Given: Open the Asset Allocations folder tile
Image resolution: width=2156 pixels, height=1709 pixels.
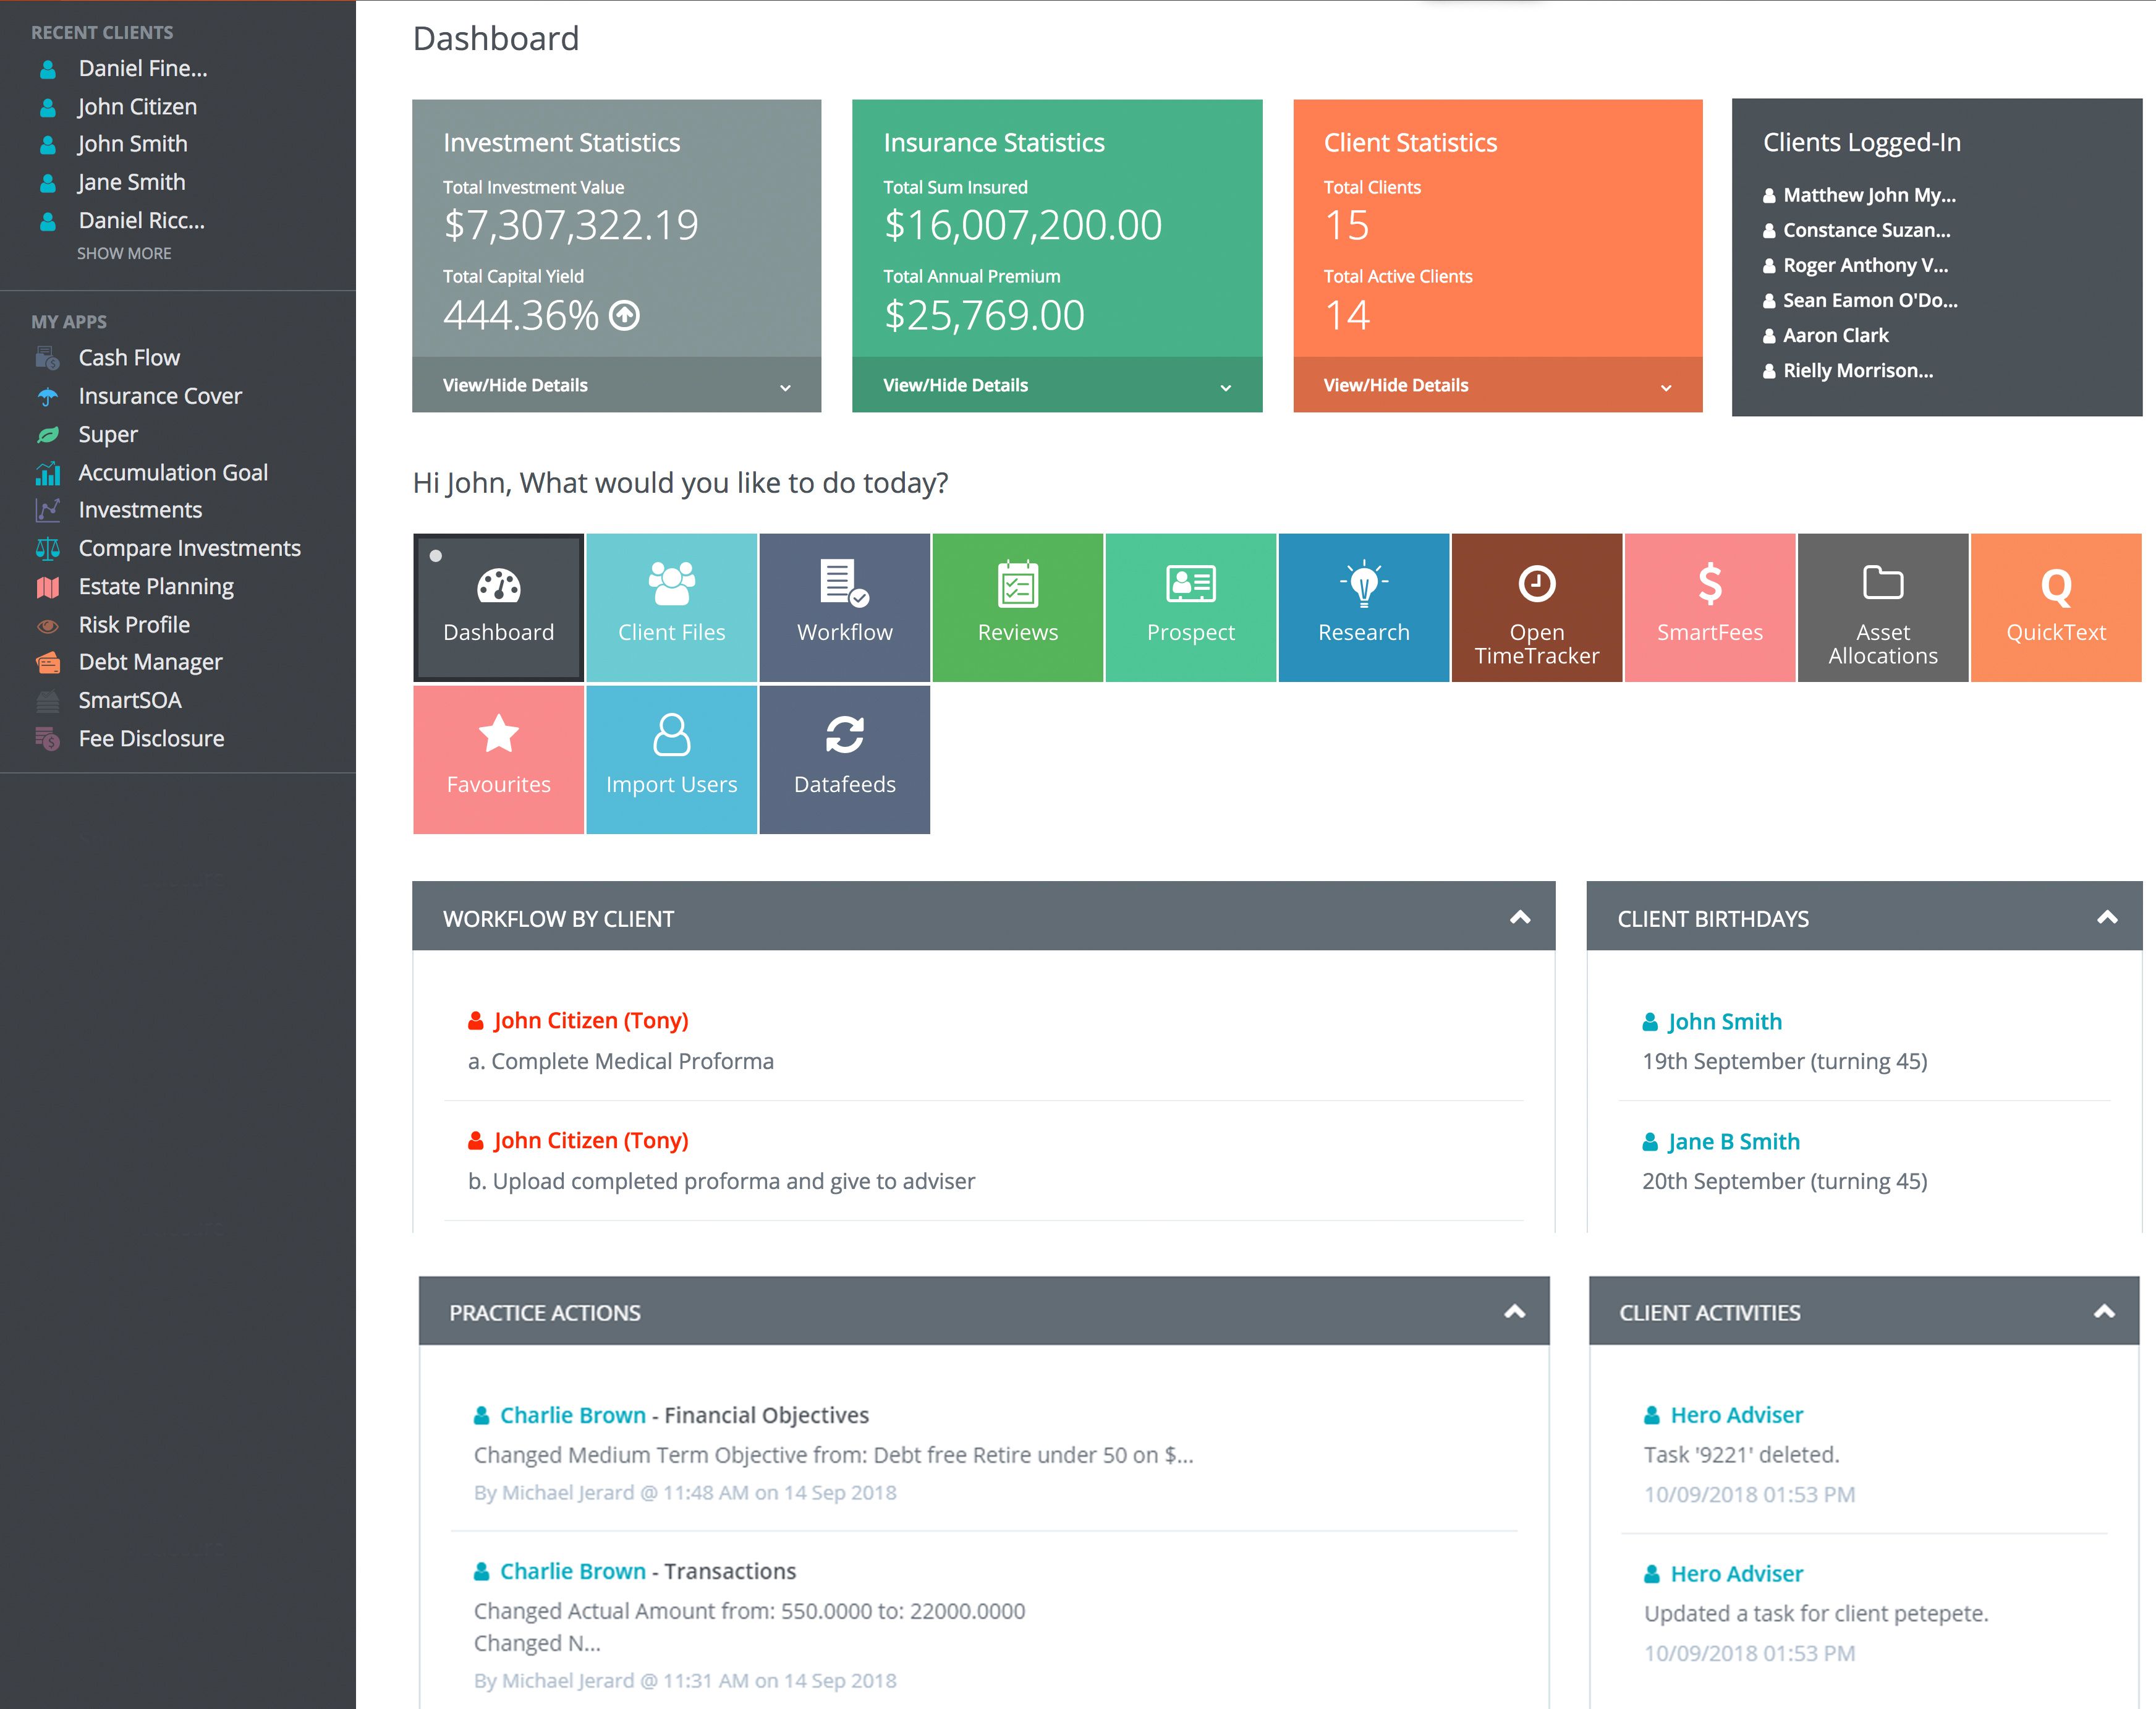Looking at the screenshot, I should click(x=1882, y=607).
